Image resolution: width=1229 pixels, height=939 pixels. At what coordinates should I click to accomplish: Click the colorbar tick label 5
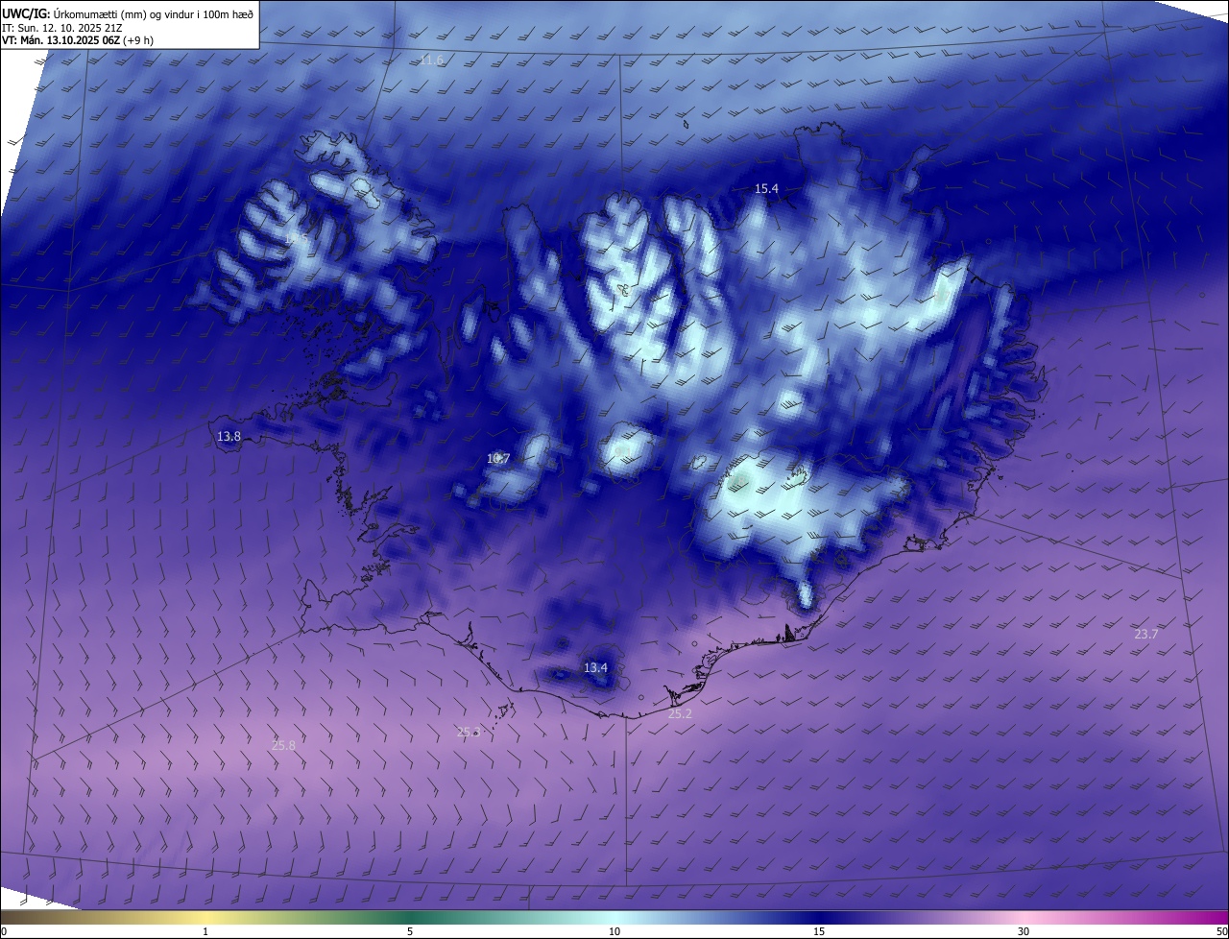tap(410, 931)
